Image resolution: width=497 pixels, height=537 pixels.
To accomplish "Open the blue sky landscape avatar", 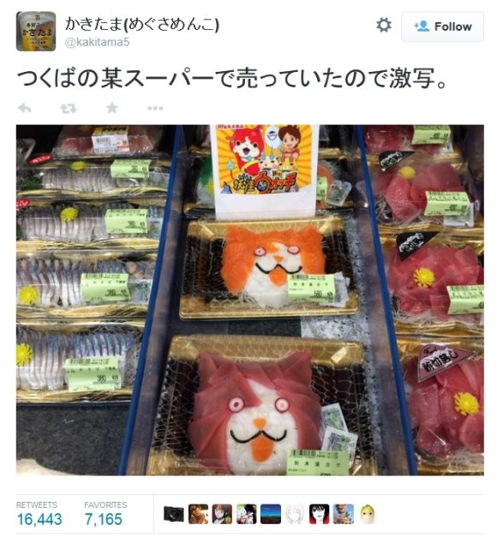I will [x=271, y=514].
